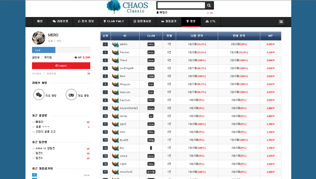Click the CLAN column header
The height and width of the screenshot is (179, 316).
point(151,36)
